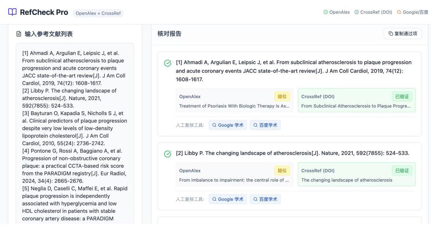Viewport: 431px width, 226px height.
Task: Click the OpenAlex result card for Ahmadi reference
Action: (234, 100)
